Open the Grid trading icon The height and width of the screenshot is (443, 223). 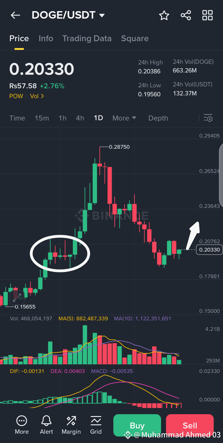click(96, 421)
